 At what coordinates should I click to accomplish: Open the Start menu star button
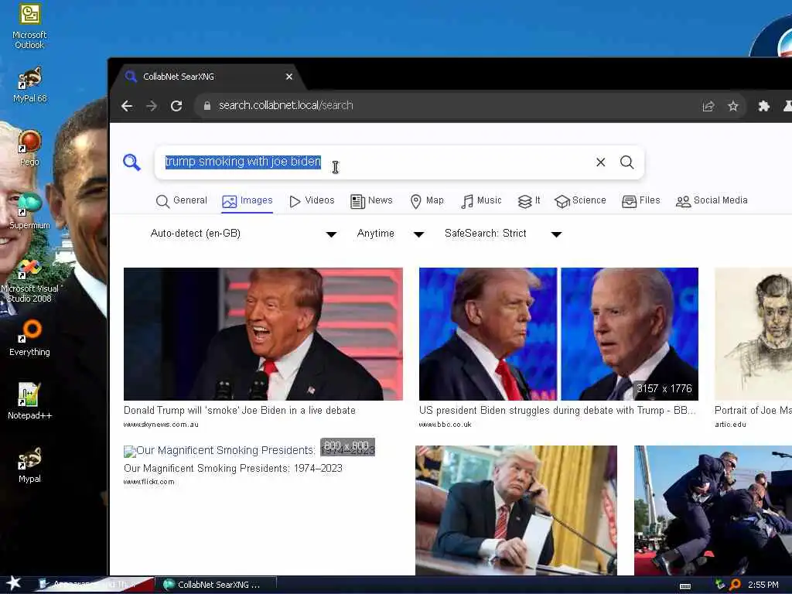coord(13,583)
